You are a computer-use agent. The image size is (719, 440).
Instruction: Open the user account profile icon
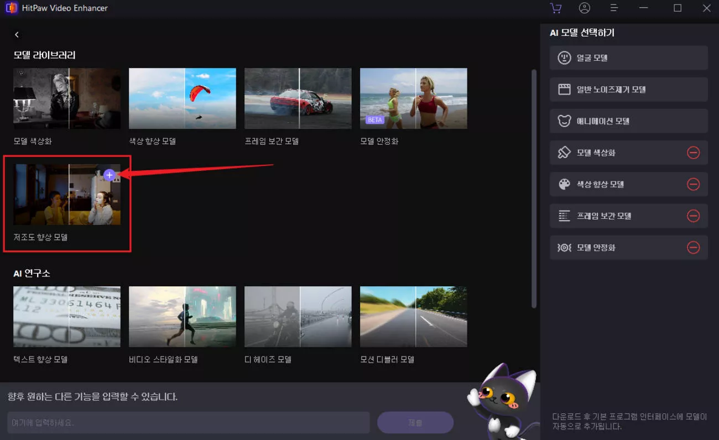(x=584, y=8)
